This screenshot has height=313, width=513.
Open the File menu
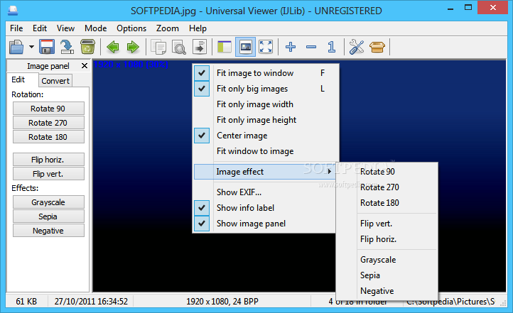[x=16, y=28]
